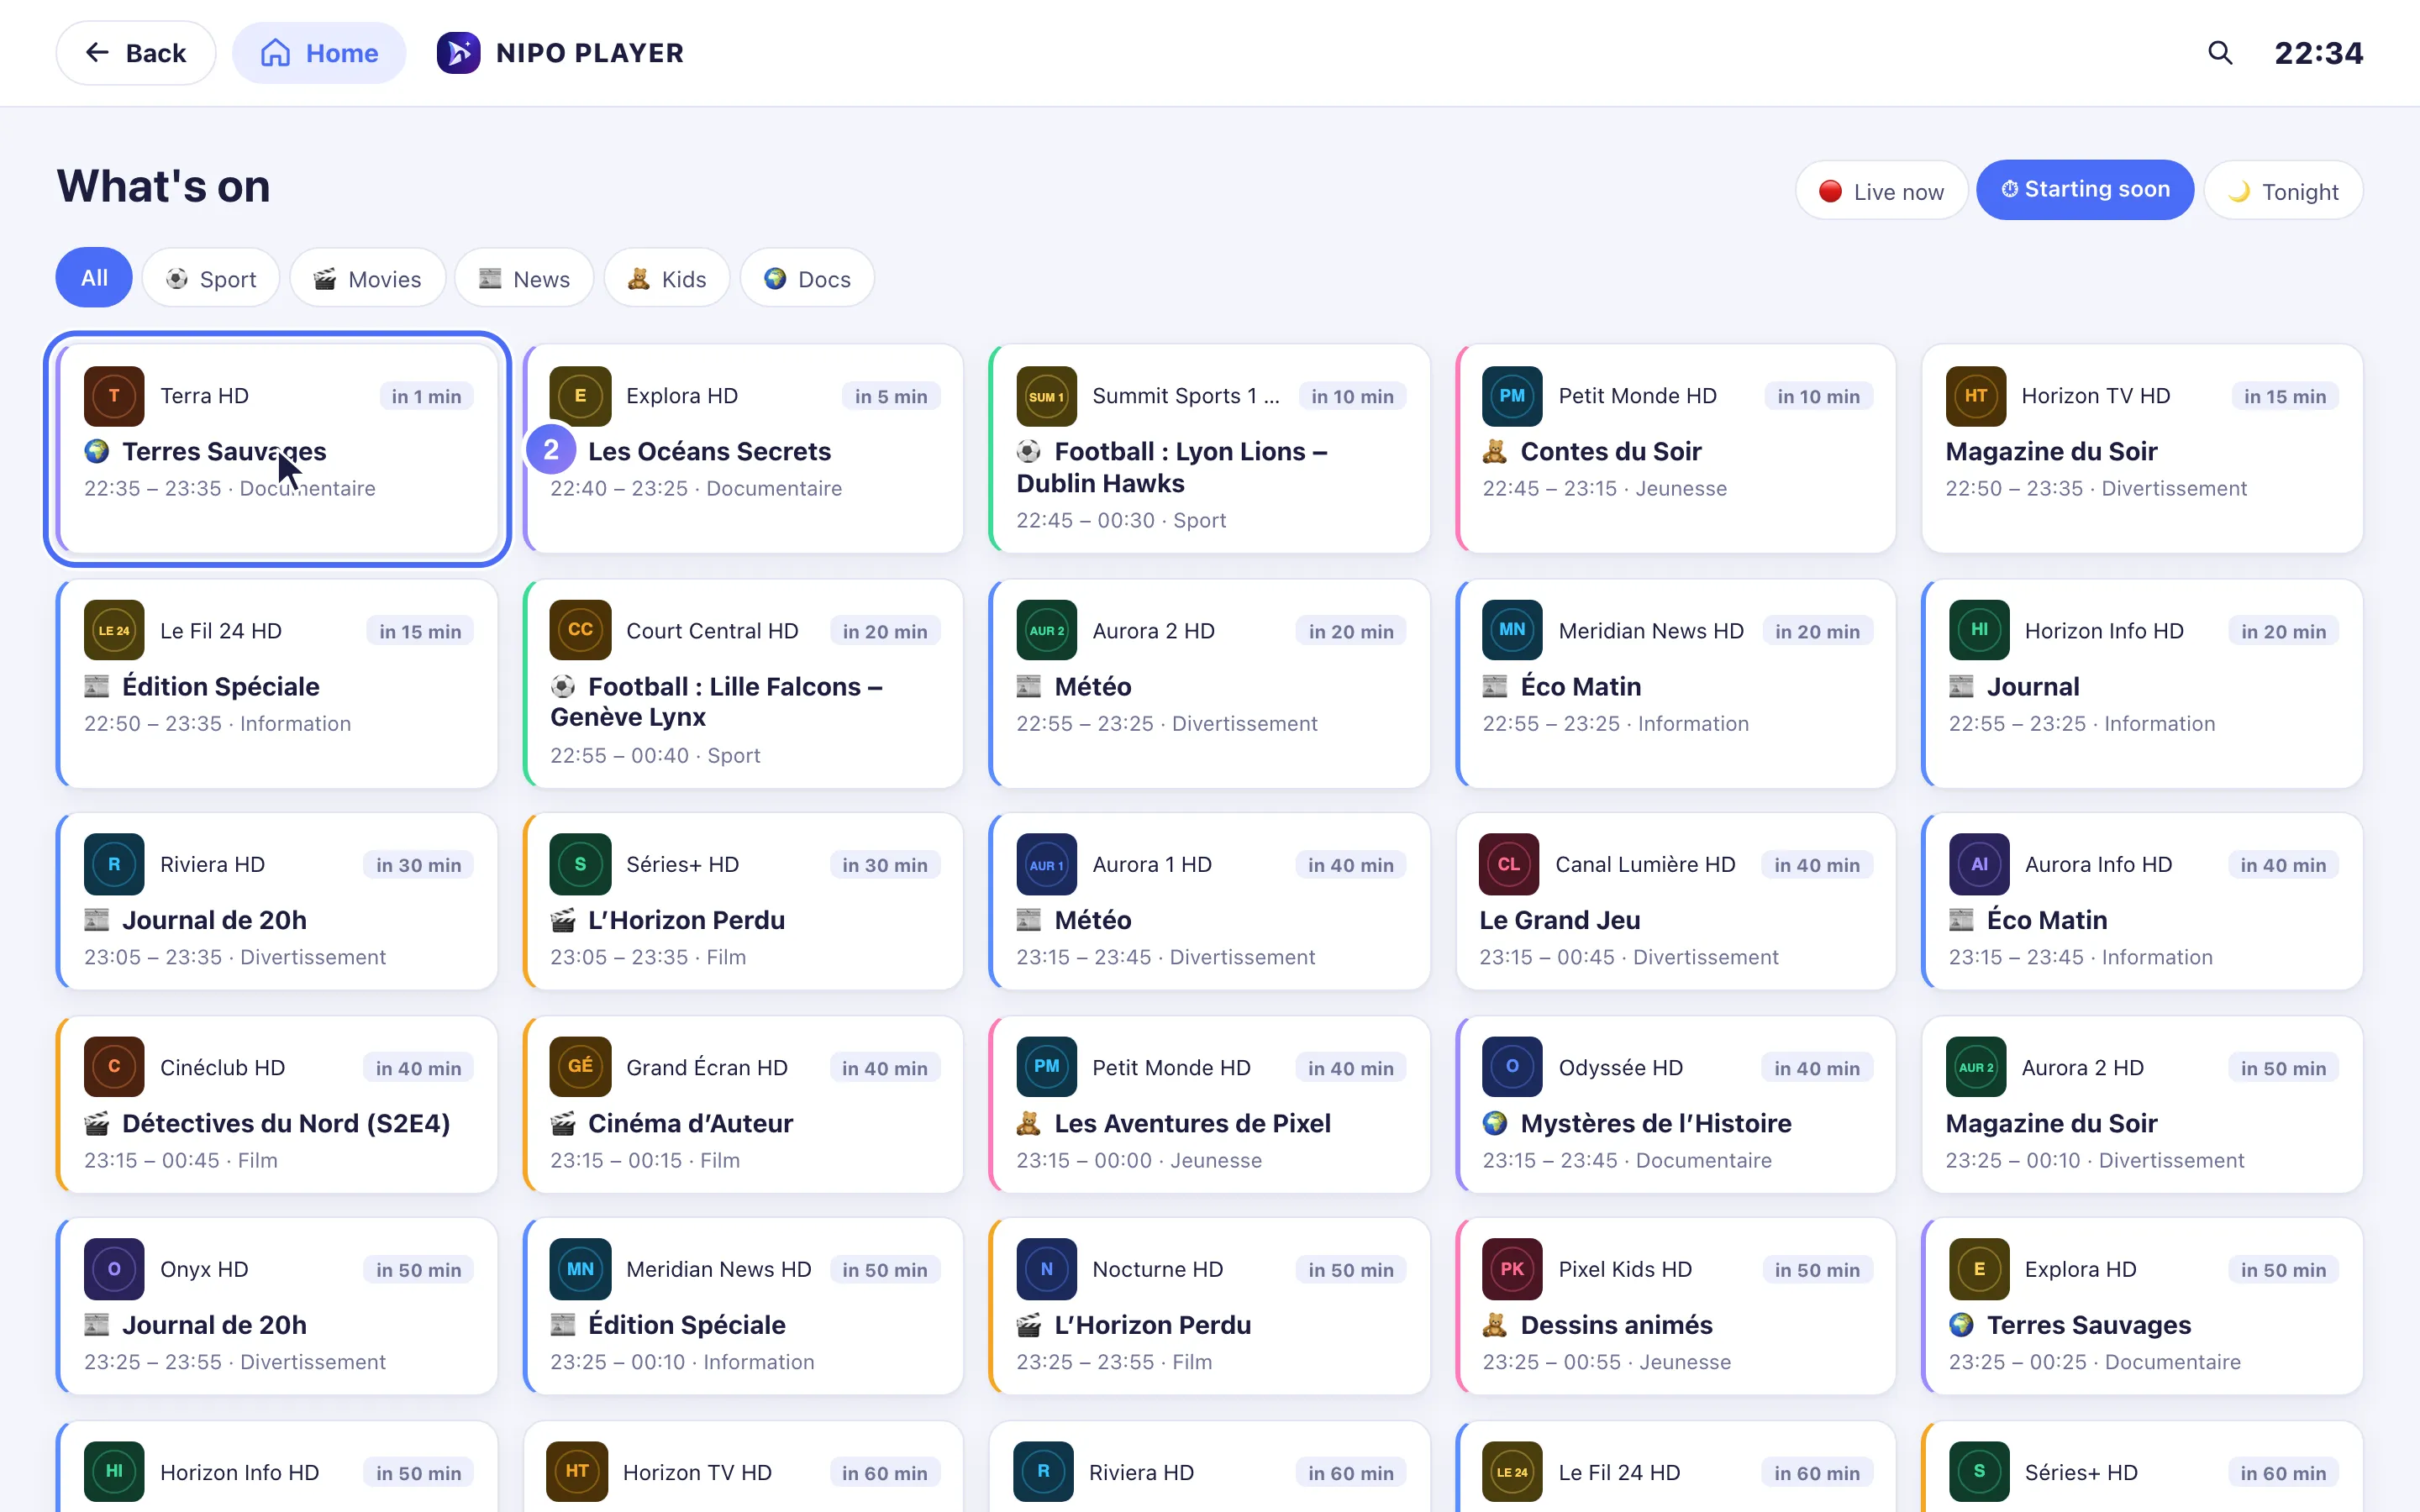Viewport: 2420px width, 1512px height.
Task: Click Cinéma d'Auteur program title
Action: (690, 1124)
